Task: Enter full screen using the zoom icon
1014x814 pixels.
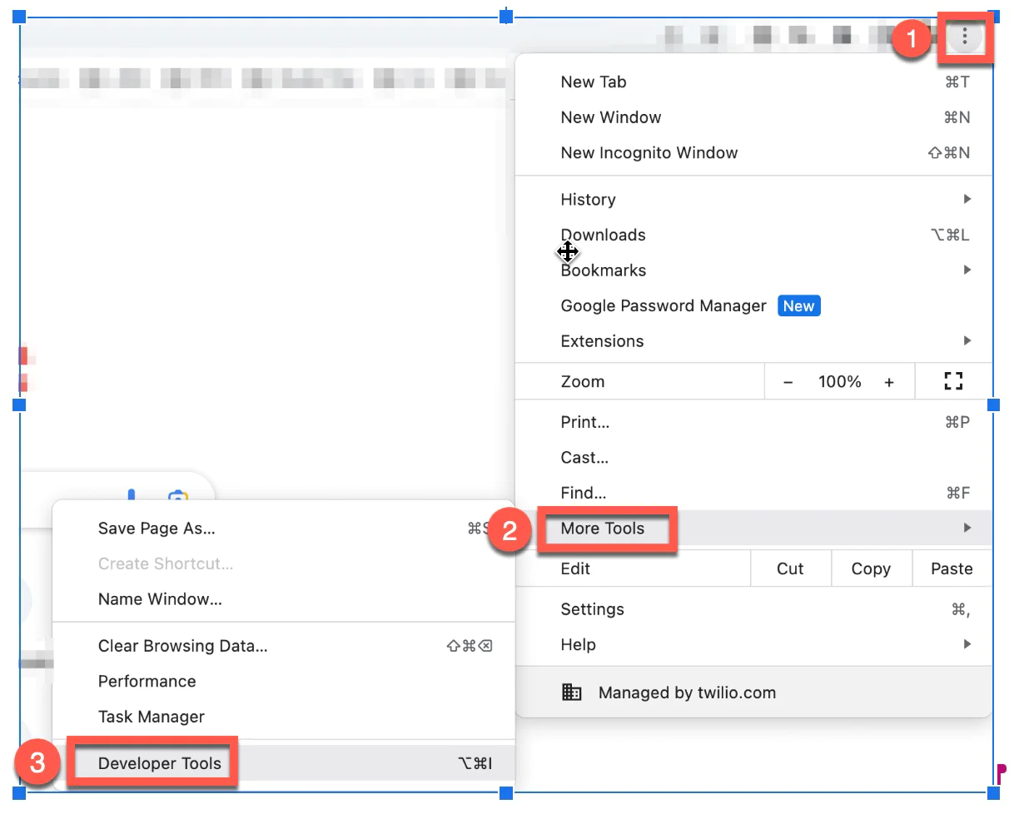Action: point(954,381)
